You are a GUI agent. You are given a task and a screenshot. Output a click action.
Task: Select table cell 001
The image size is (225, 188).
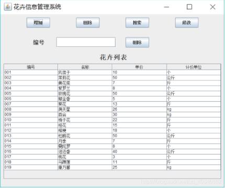pyautogui.click(x=31, y=73)
